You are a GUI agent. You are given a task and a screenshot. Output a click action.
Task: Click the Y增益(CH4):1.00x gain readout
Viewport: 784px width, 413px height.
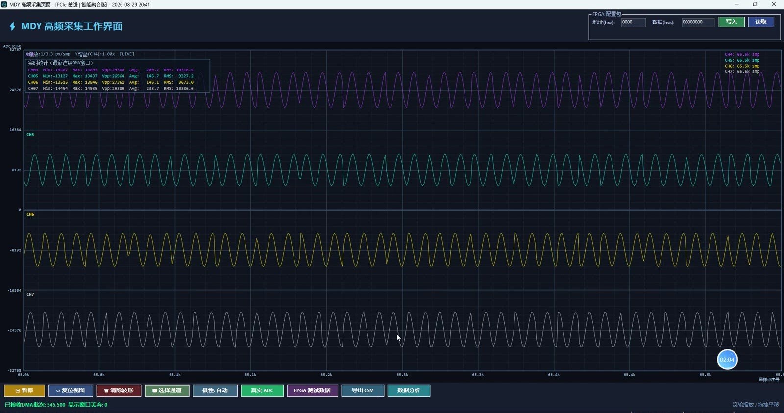click(x=95, y=54)
